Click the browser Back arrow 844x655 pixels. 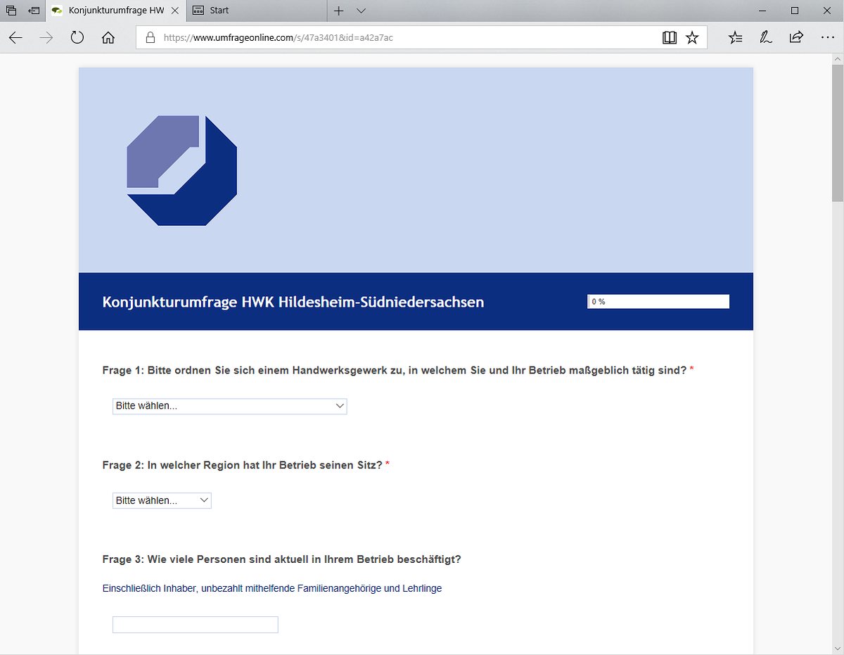tap(15, 38)
